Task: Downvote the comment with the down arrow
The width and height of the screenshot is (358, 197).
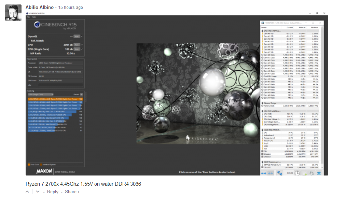Action: click(x=38, y=192)
